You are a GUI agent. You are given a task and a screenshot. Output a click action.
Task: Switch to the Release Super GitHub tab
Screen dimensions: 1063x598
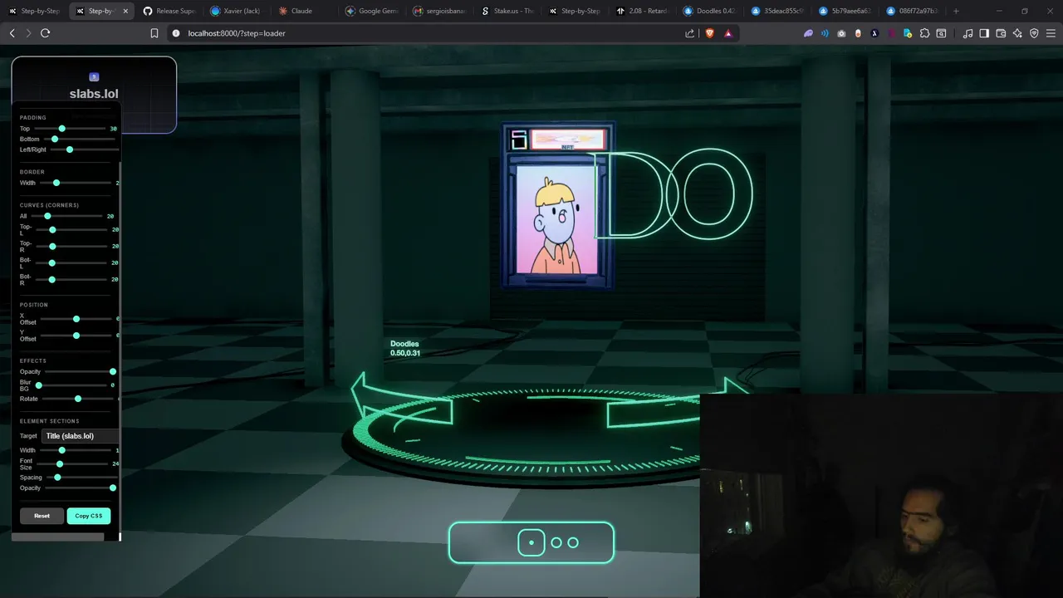pos(169,11)
